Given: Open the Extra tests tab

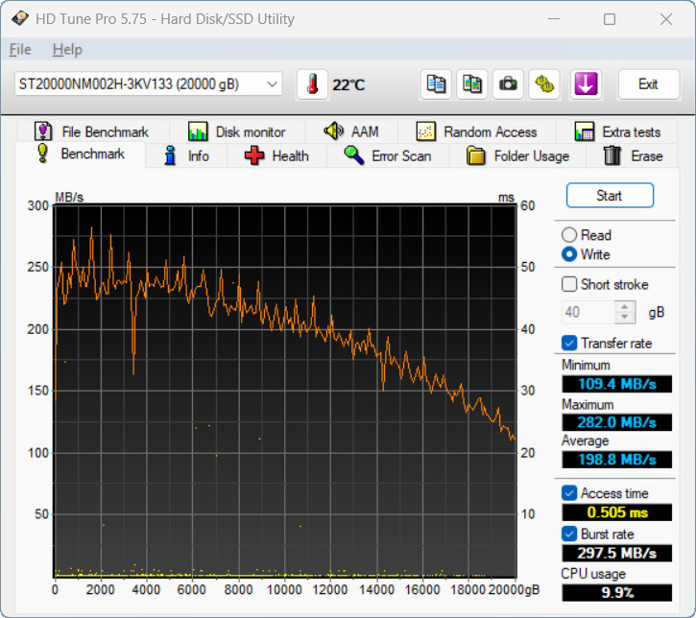Looking at the screenshot, I should (x=617, y=131).
